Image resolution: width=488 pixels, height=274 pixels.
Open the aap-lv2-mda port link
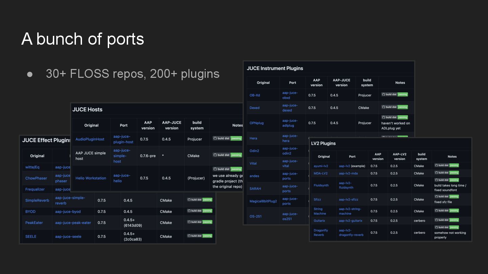[x=348, y=173]
